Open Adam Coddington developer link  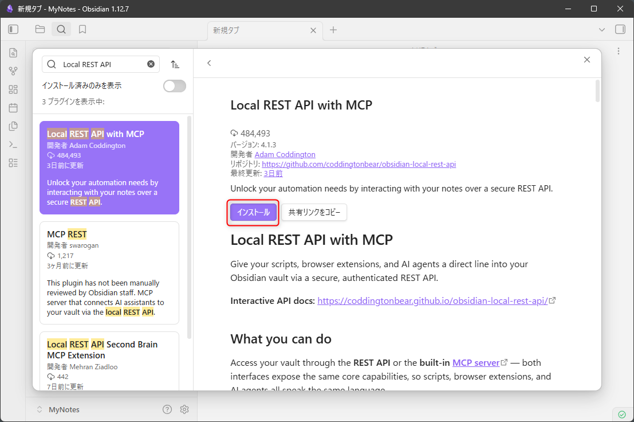click(x=285, y=155)
